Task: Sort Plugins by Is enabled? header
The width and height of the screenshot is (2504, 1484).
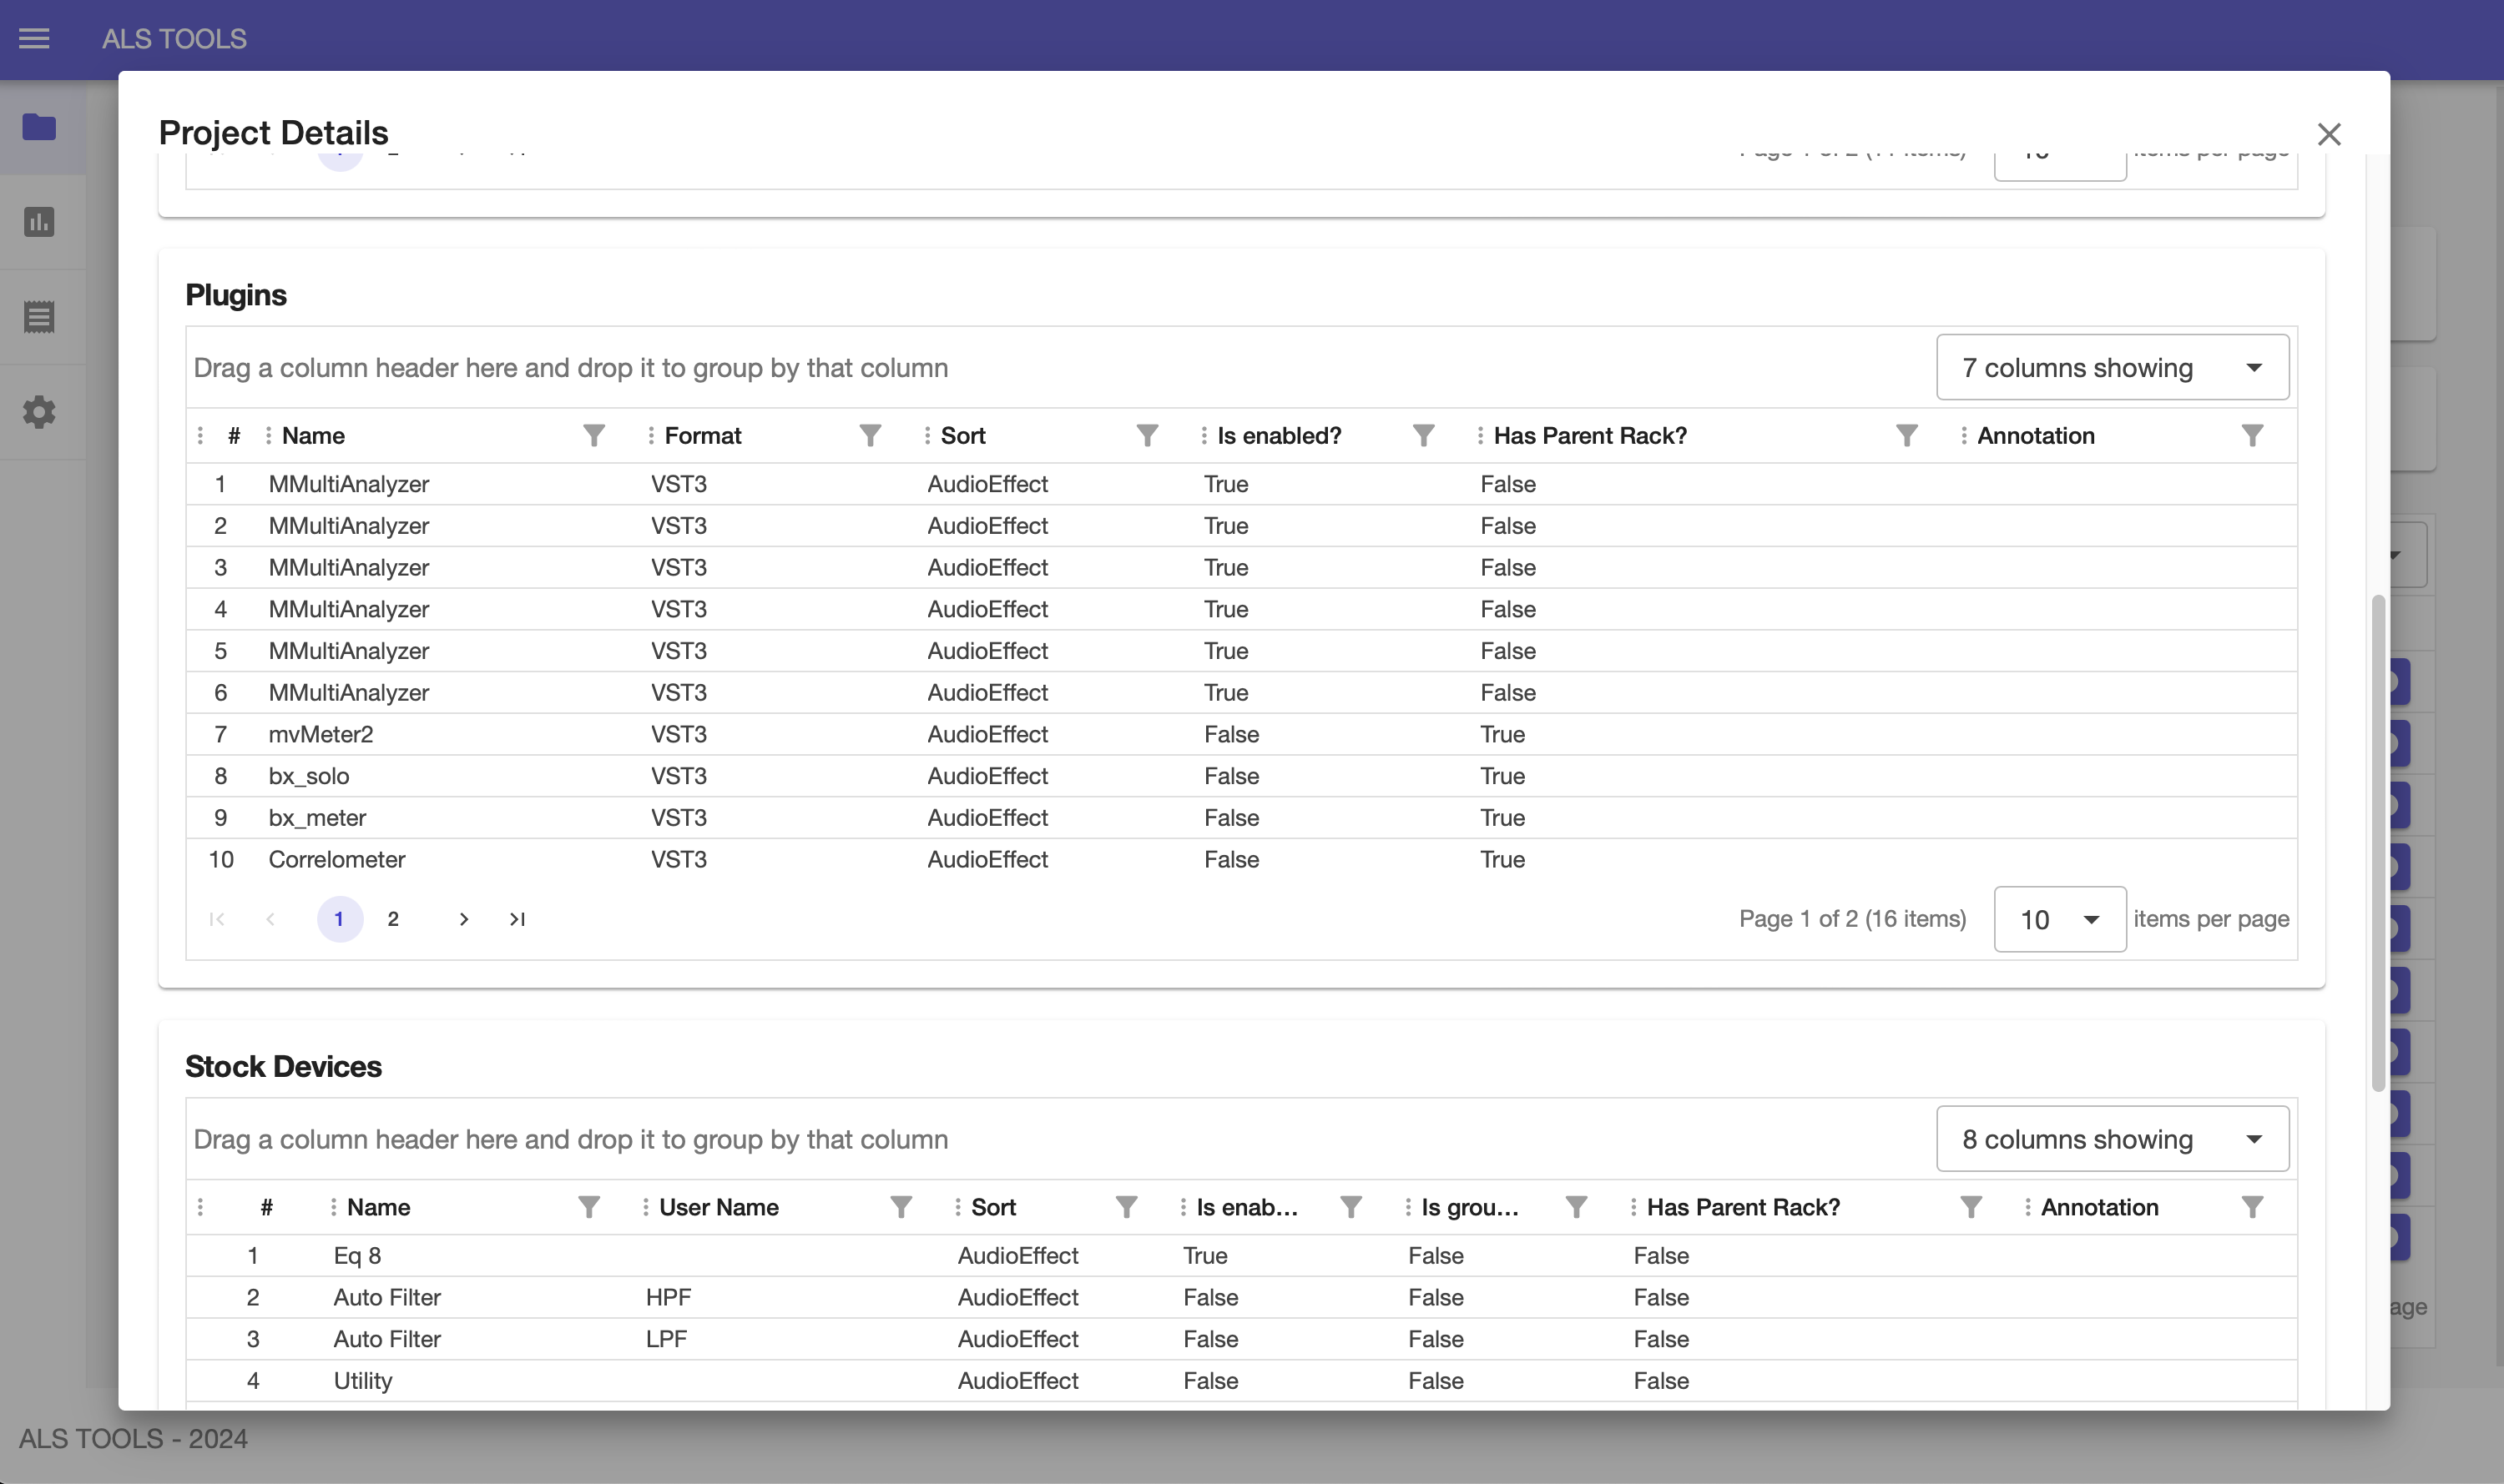Action: click(x=1279, y=436)
